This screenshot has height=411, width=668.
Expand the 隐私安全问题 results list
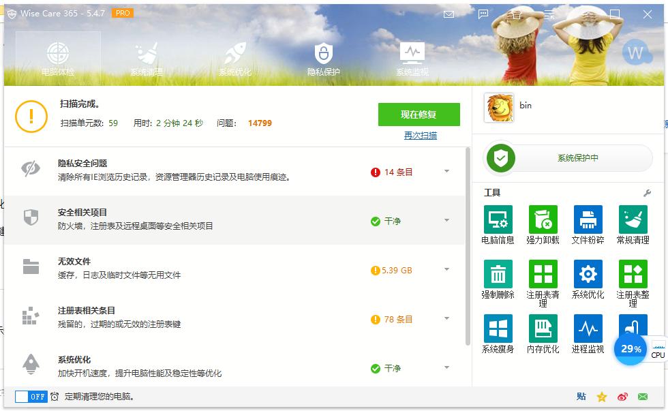[446, 172]
